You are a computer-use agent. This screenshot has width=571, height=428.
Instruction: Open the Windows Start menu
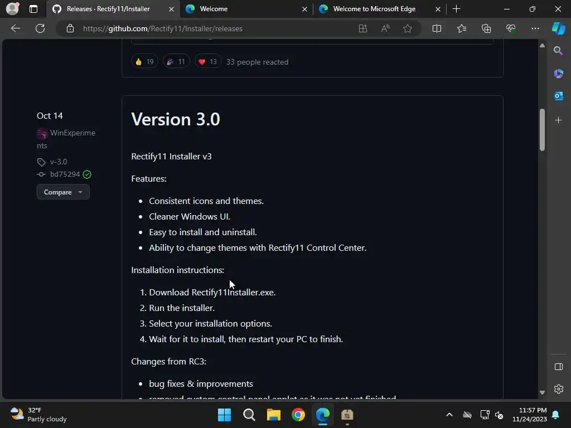[224, 415]
